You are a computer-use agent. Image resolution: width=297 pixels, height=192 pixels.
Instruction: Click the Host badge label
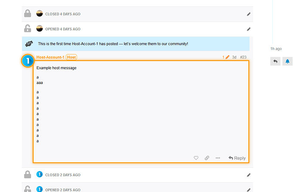click(x=71, y=57)
